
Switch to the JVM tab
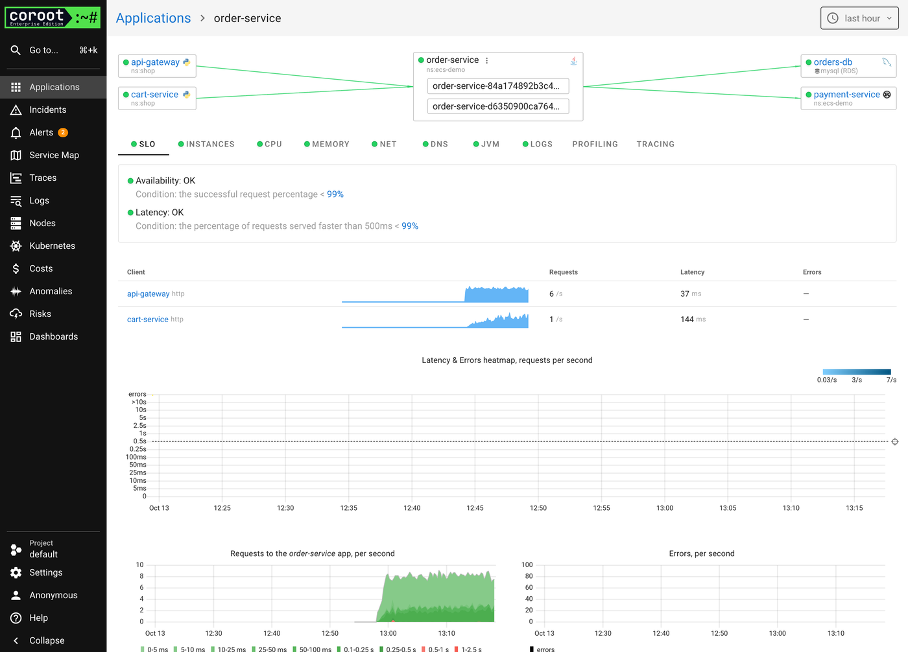coord(486,144)
